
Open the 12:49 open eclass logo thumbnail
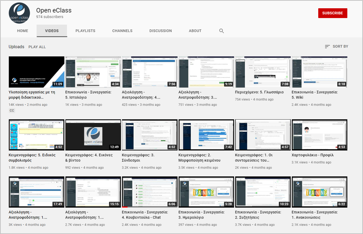[93, 135]
